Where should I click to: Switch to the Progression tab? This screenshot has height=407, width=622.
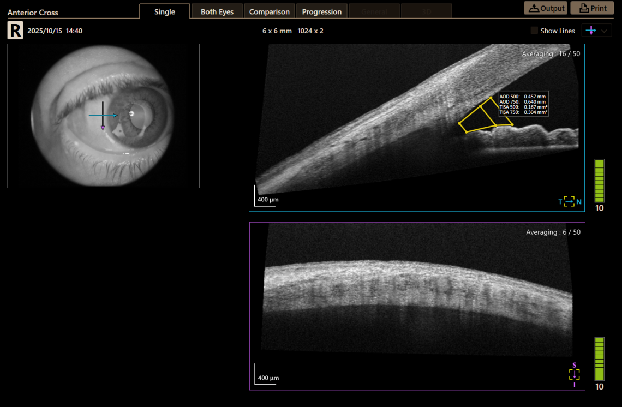[321, 11]
